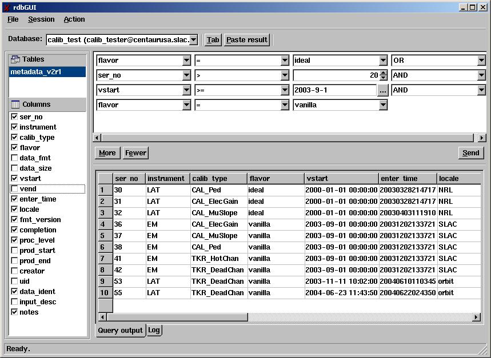Image resolution: width=491 pixels, height=358 pixels.
Task: Select the metadata_v2r1 table
Action: pos(47,72)
